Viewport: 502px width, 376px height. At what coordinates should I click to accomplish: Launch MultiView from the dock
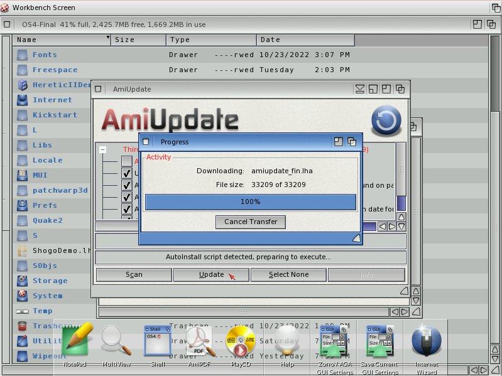coord(115,340)
